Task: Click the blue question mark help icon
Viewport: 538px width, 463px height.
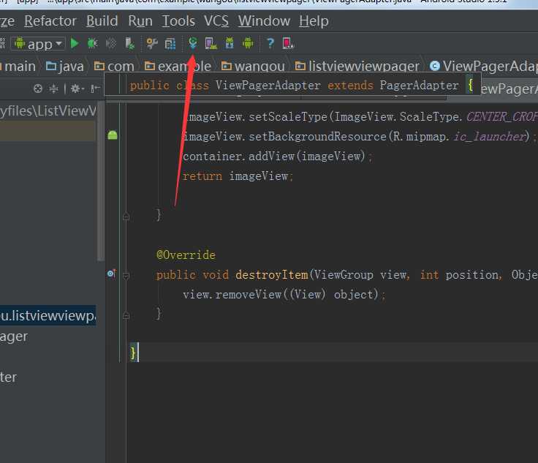Action: [270, 44]
